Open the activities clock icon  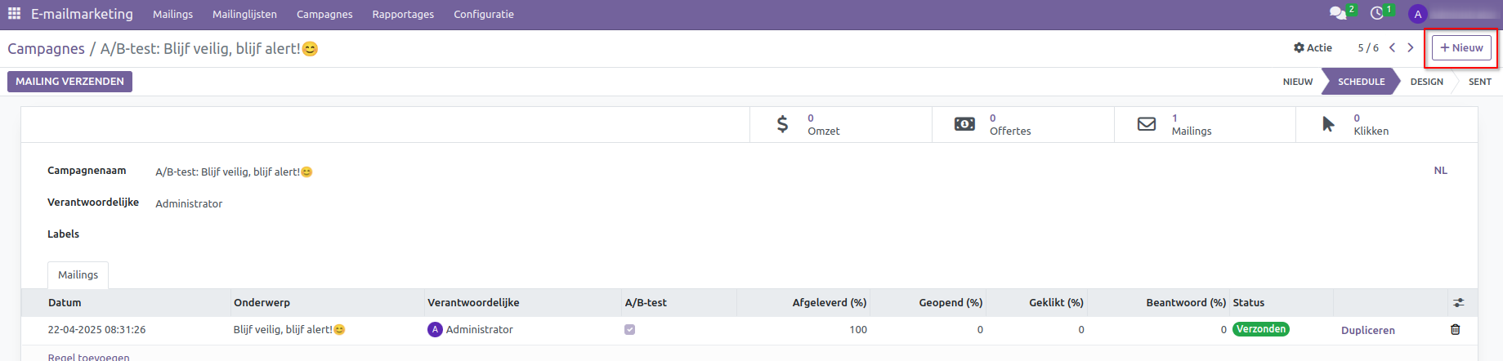[1377, 14]
